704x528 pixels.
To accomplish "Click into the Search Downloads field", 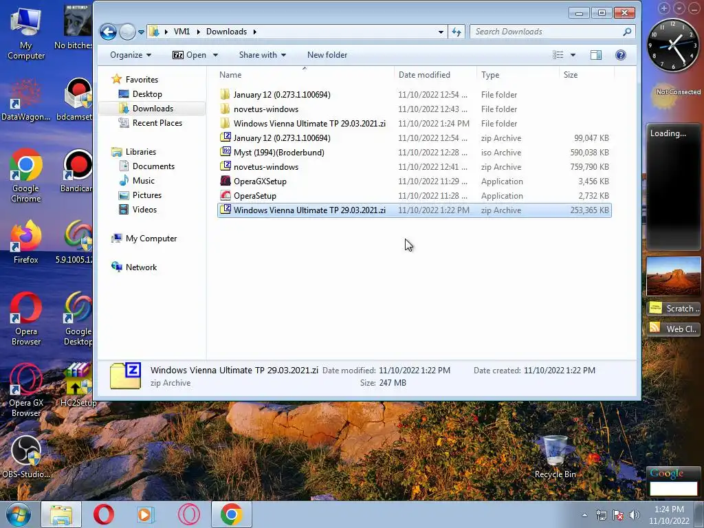I will [553, 32].
